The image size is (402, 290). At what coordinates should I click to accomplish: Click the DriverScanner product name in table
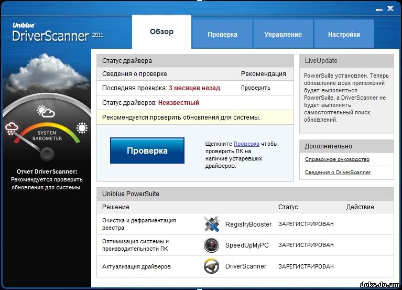coord(246,266)
